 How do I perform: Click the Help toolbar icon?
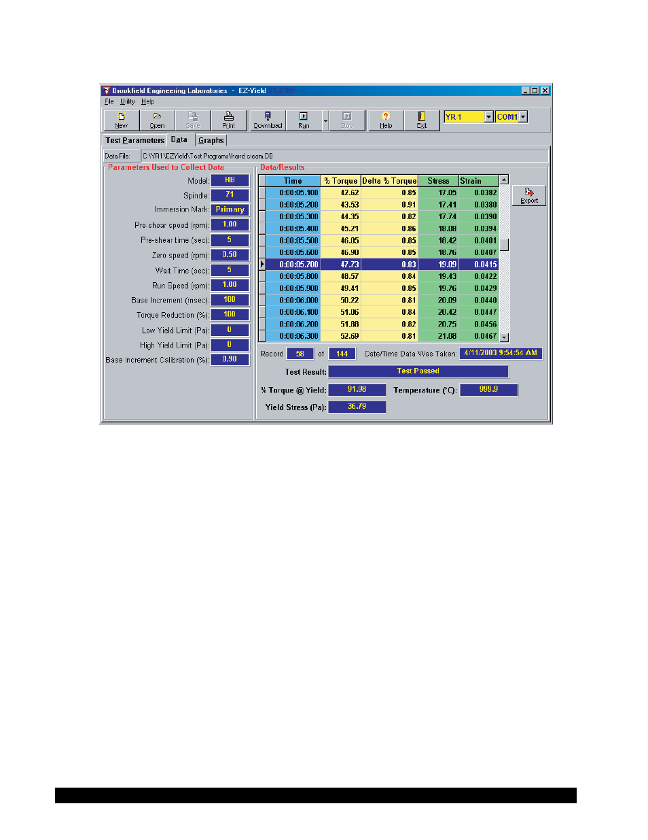point(386,120)
